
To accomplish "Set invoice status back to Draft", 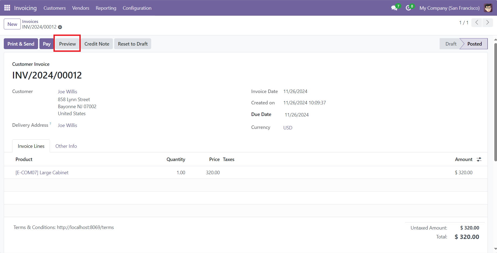I will (450, 43).
